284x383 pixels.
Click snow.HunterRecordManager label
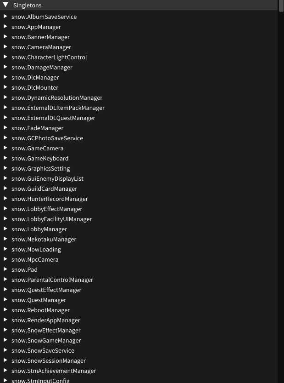[50, 199]
